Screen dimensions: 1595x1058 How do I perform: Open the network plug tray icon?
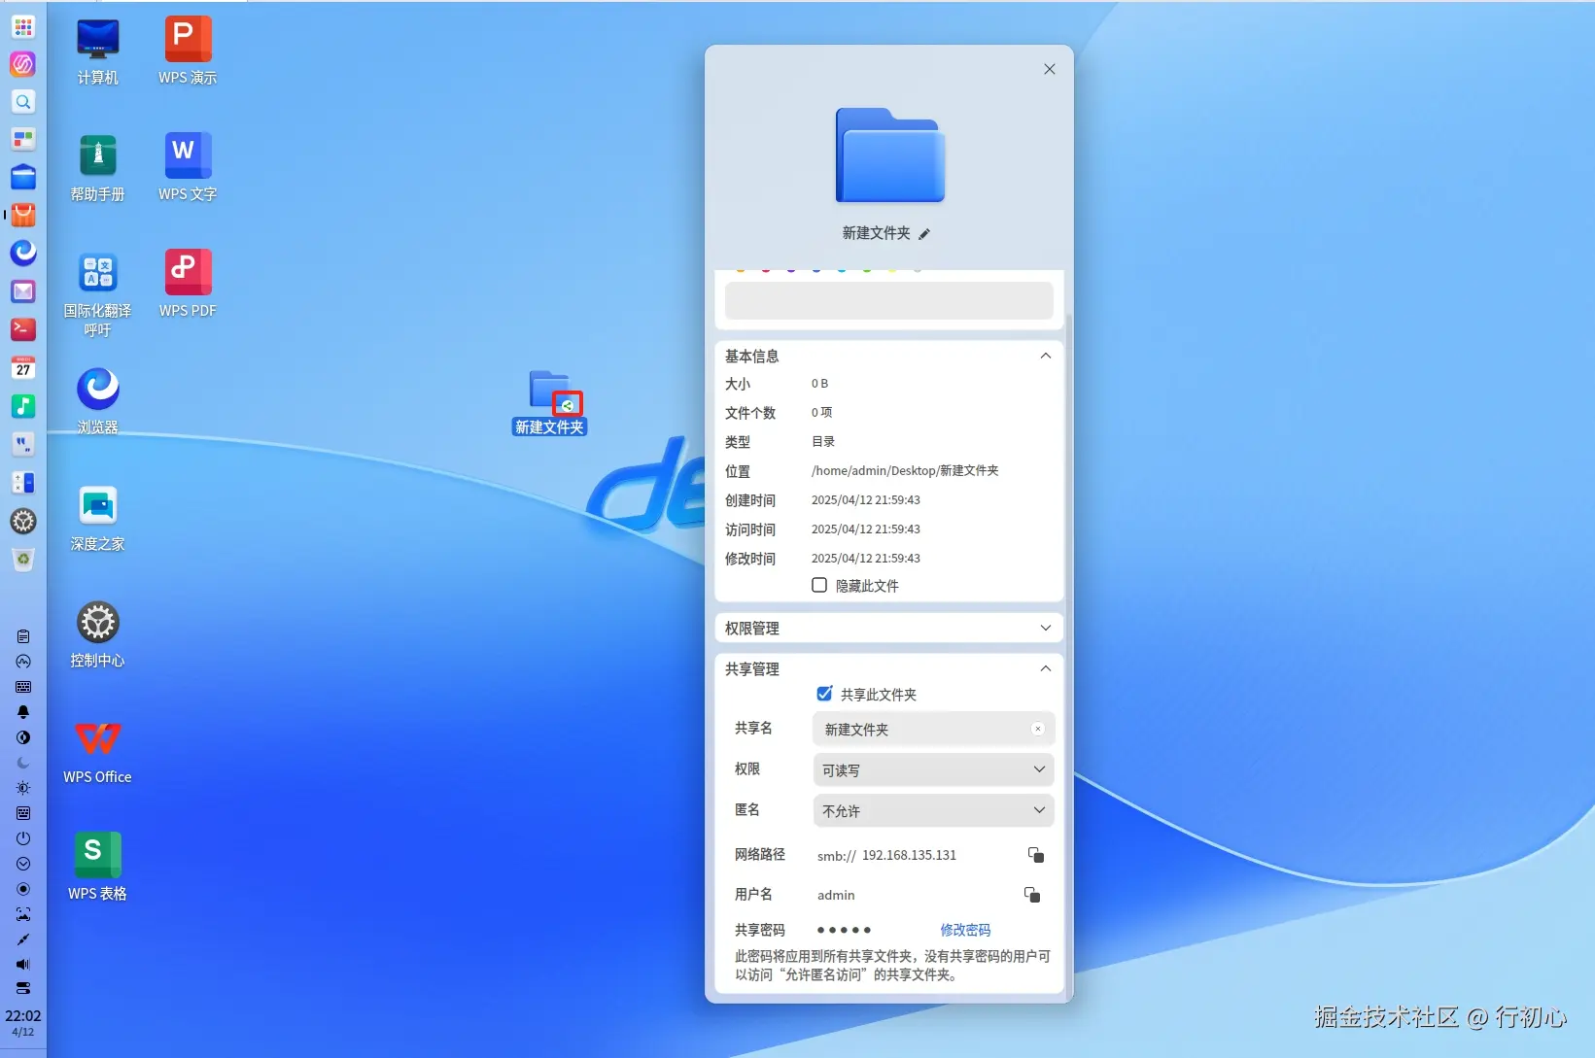point(23,939)
